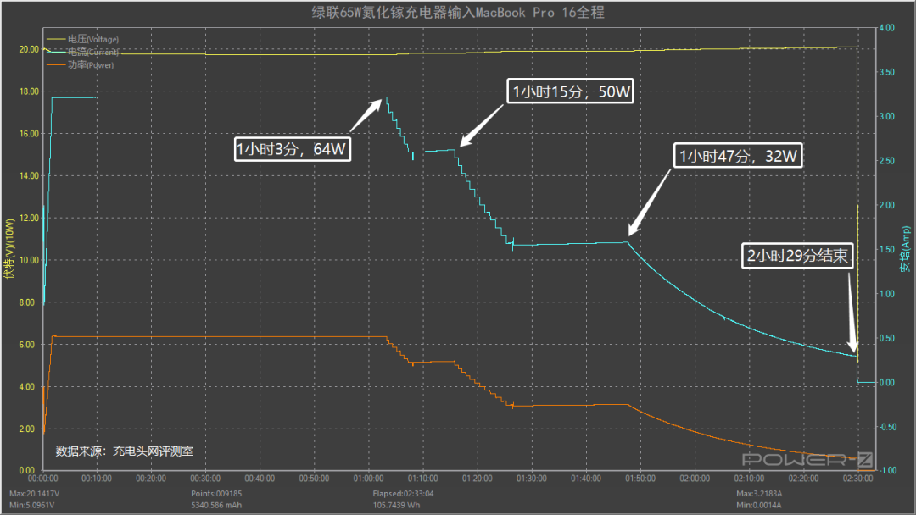
Task: Click the -1.00 tick on Amp axis
Action: 887,471
